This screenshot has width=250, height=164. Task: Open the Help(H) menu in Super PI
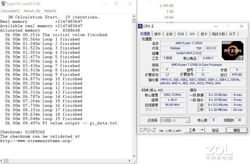click(x=50, y=11)
